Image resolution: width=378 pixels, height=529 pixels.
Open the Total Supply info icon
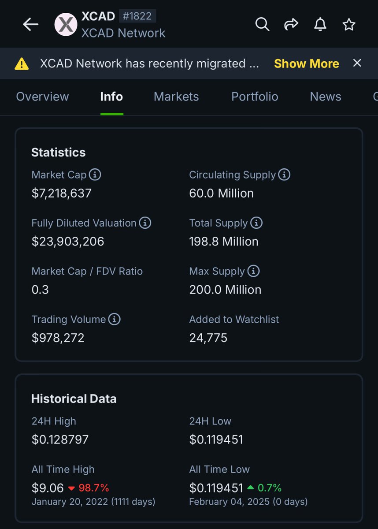point(256,223)
